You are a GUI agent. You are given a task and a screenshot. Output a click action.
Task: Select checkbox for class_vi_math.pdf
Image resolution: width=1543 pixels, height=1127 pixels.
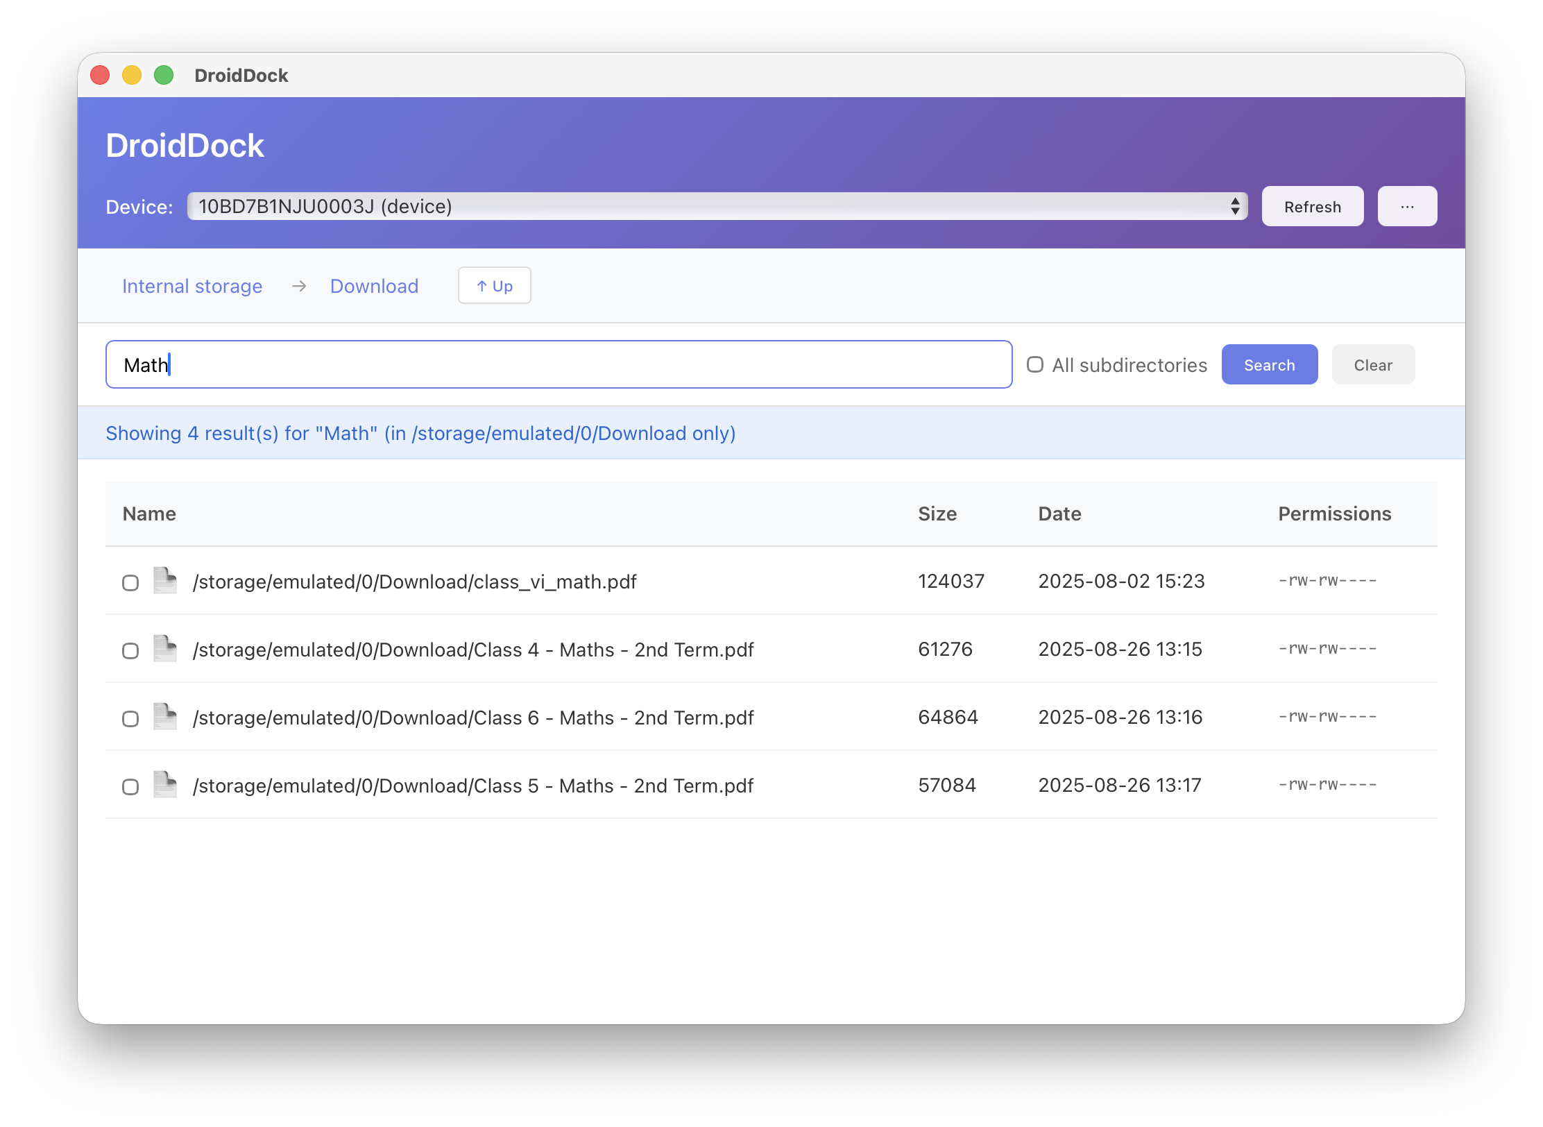pyautogui.click(x=130, y=582)
